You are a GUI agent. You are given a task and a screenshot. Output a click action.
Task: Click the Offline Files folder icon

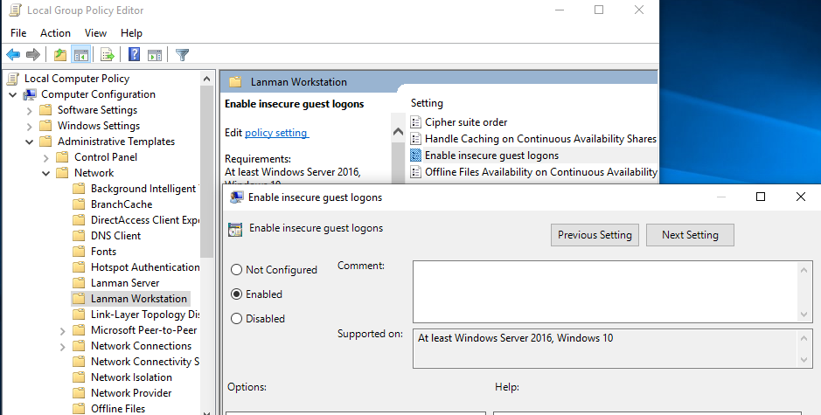[x=79, y=408]
